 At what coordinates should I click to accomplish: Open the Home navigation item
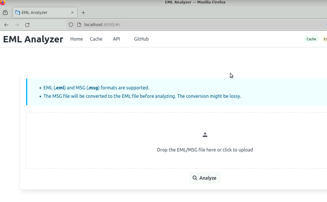tap(76, 39)
